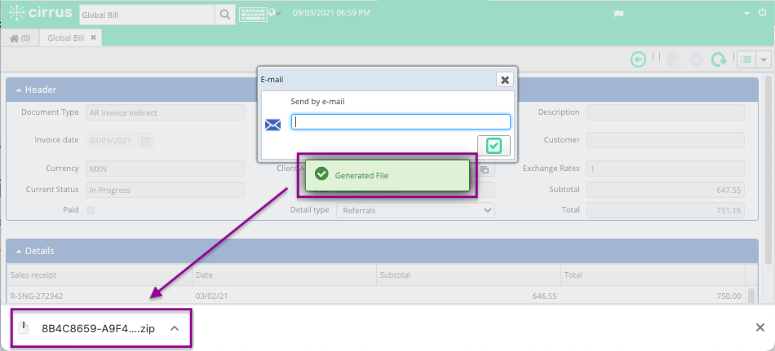Open the Detail type dropdown
775x351 pixels.
(415, 210)
